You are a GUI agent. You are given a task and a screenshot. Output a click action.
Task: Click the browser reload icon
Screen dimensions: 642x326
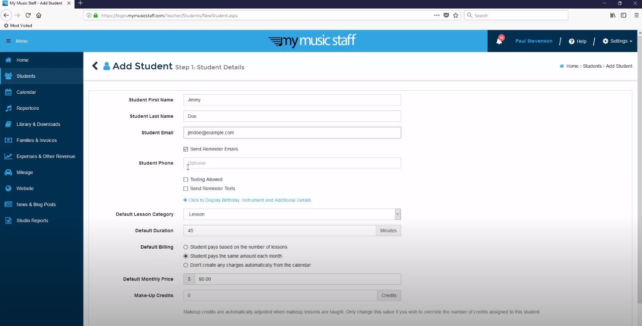click(x=28, y=16)
